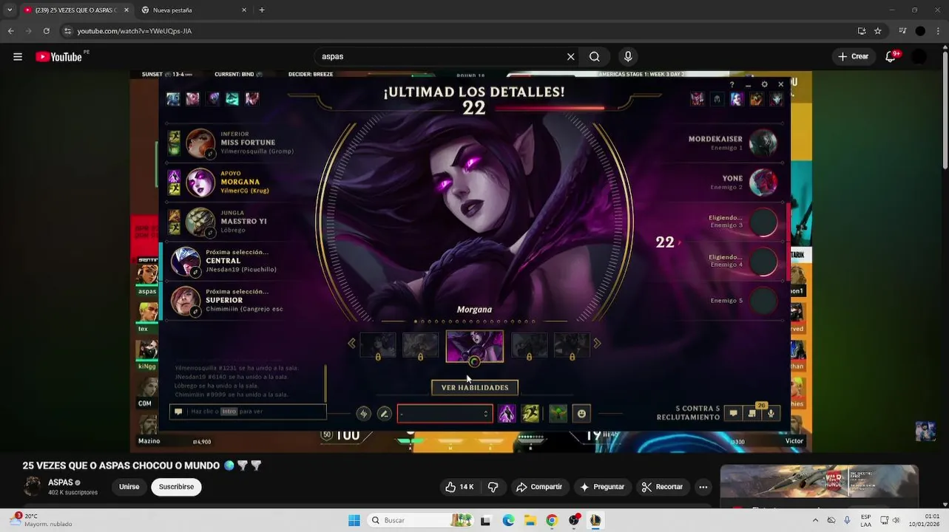Open Chrome from the taskbar
The width and height of the screenshot is (949, 532).
[552, 520]
